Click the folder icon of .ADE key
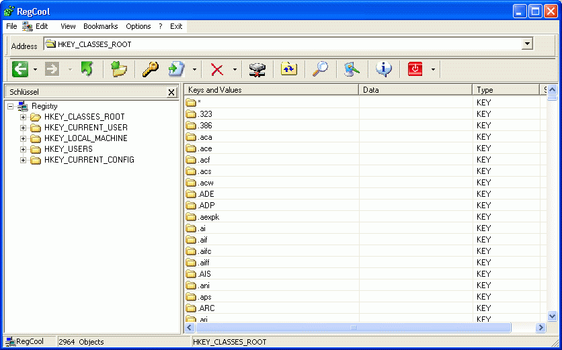Image resolution: width=562 pixels, height=350 pixels. (191, 195)
